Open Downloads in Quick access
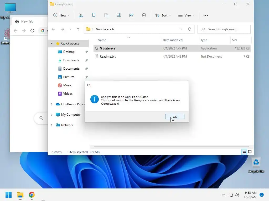Screen dimensions: 269x201 point(71,60)
